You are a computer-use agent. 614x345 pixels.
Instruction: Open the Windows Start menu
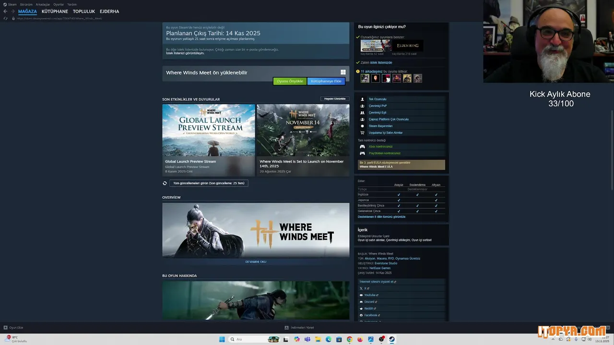[x=222, y=339]
